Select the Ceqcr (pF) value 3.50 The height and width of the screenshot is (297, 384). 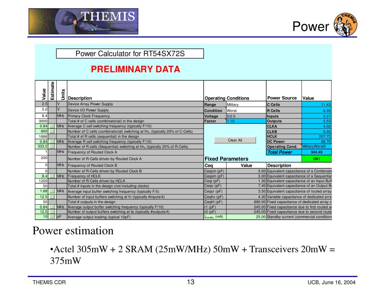coord(246,191)
